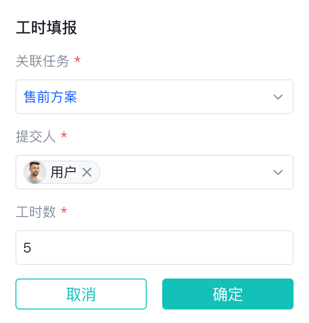Click the 提交人 field label
Viewport: 309px width, 323px height.
click(36, 136)
